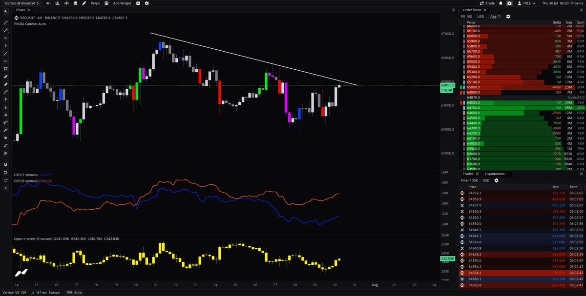Take a screenshot with the camera icon
Image resolution: width=586 pixels, height=296 pixels.
(x=509, y=3)
